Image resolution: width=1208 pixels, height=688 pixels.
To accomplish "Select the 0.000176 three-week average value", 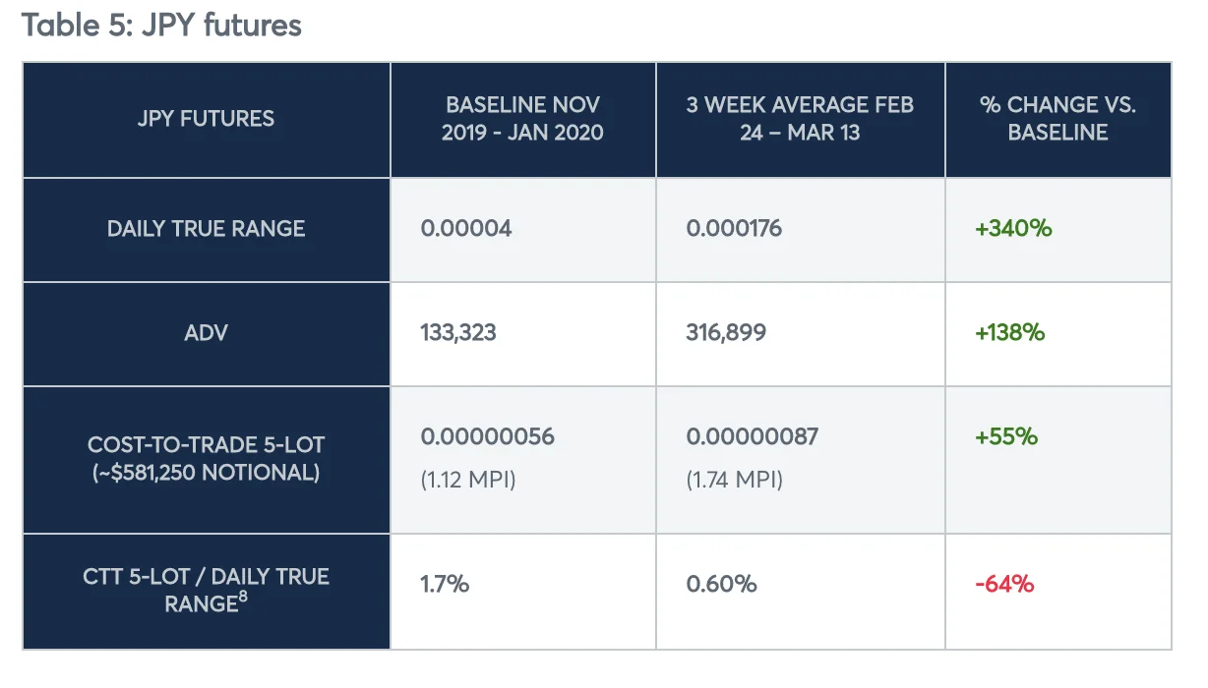I will (734, 229).
